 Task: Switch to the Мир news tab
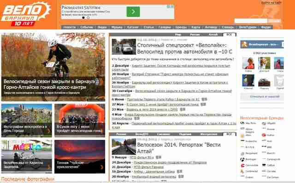click(x=178, y=34)
